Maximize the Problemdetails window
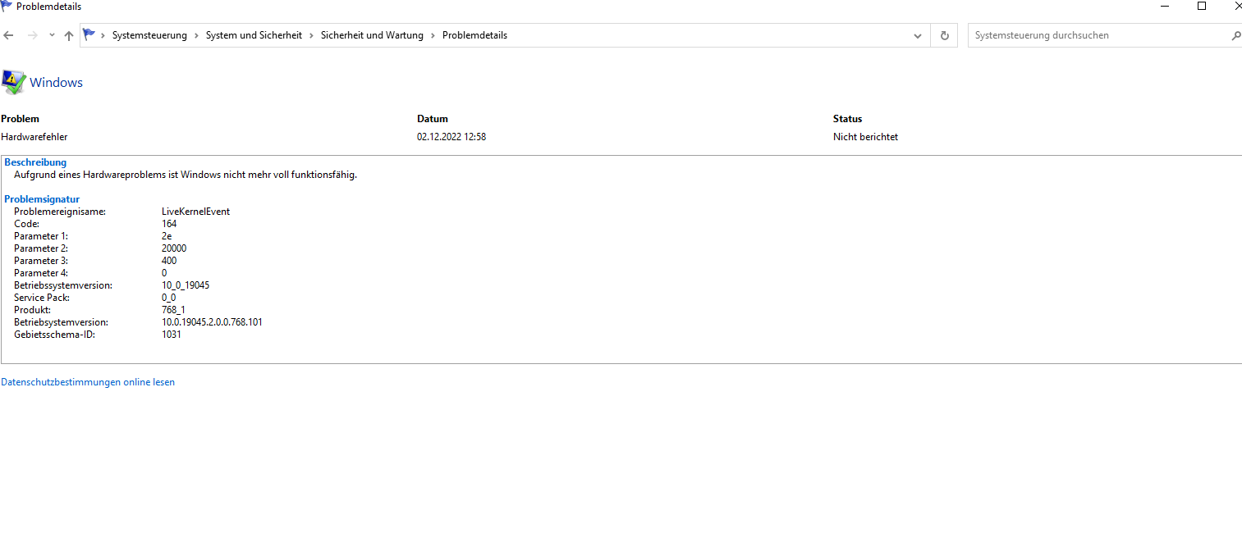Viewport: 1242px width, 533px height. pos(1202,6)
